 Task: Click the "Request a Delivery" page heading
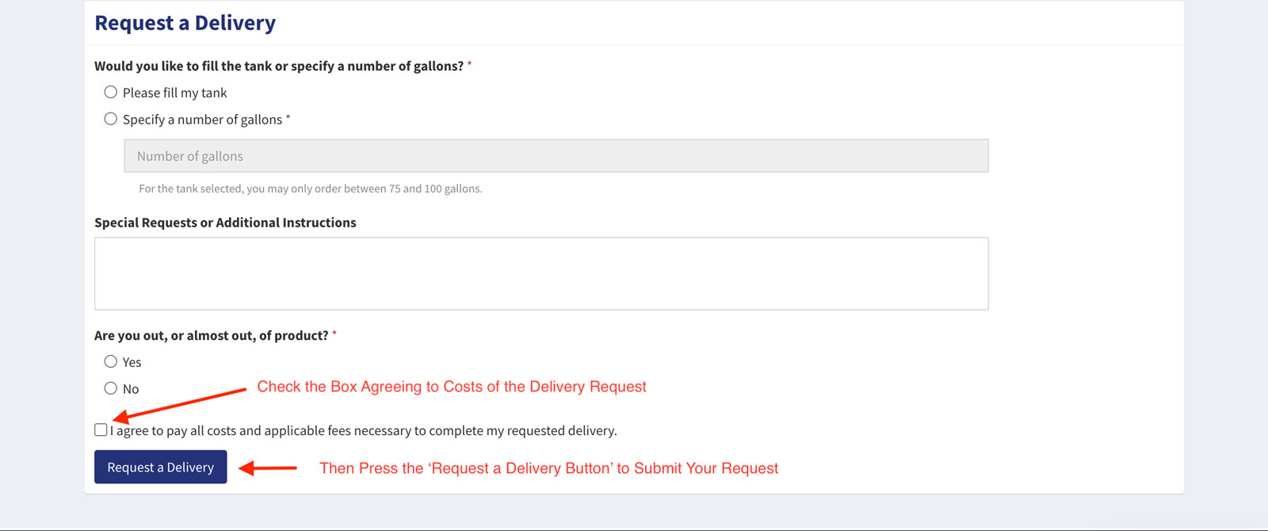point(185,23)
